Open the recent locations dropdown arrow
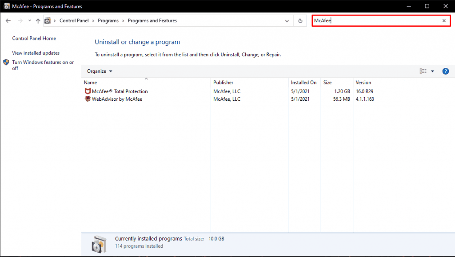Viewport: 455px width, 257px height. (x=30, y=20)
